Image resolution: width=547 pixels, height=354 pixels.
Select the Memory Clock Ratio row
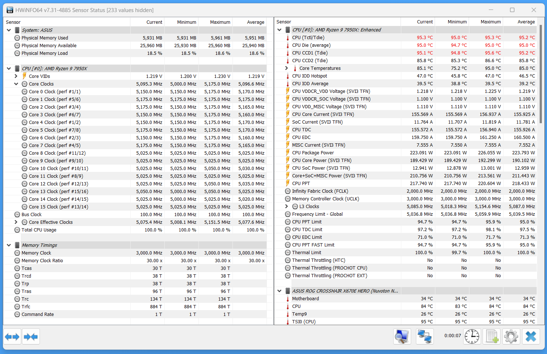(x=135, y=261)
